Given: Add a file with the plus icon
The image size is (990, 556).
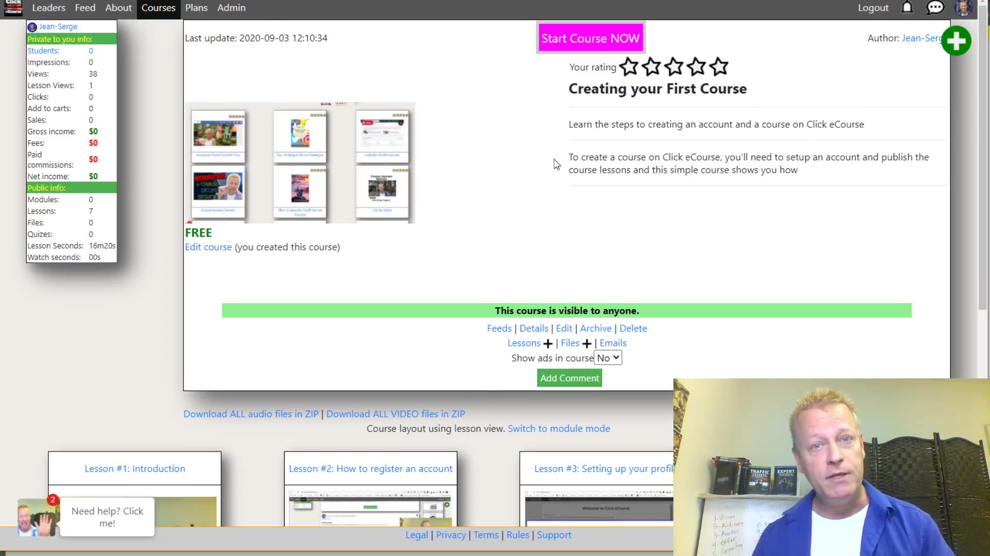Looking at the screenshot, I should (x=587, y=343).
